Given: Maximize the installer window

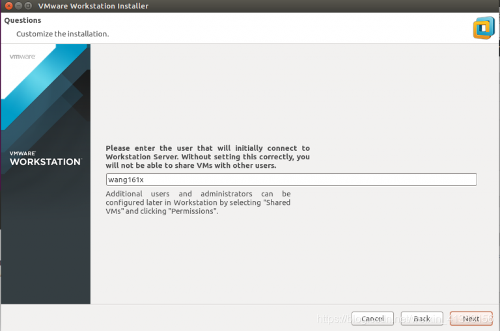Looking at the screenshot, I should coord(28,6).
